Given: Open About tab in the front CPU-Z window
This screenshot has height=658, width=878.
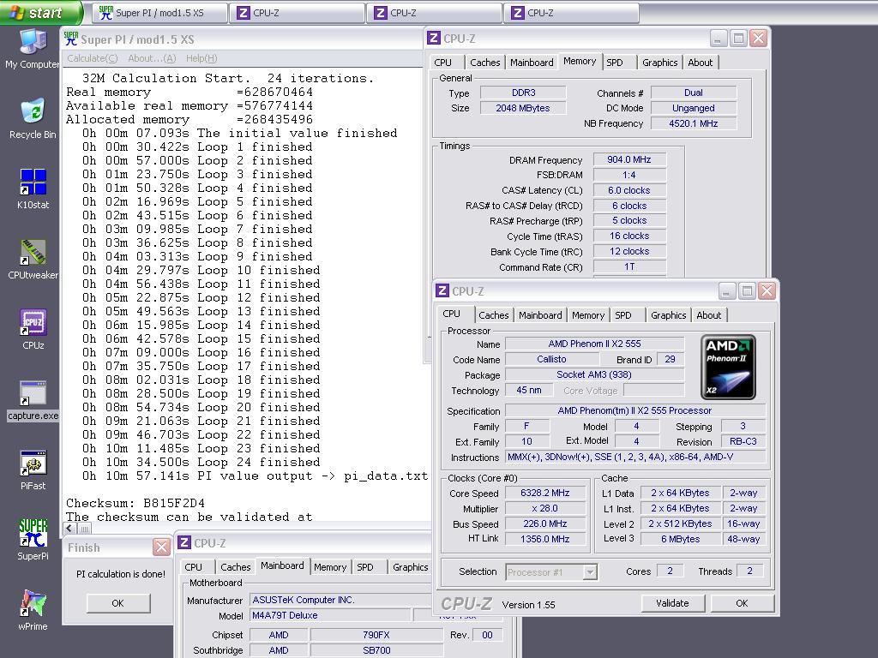Looking at the screenshot, I should point(709,315).
